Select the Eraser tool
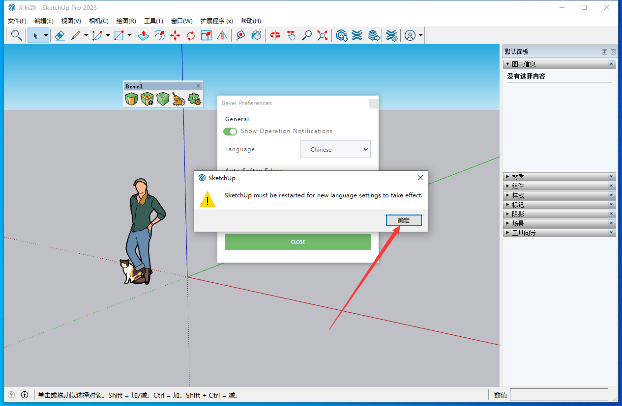The height and width of the screenshot is (406, 622). point(59,35)
